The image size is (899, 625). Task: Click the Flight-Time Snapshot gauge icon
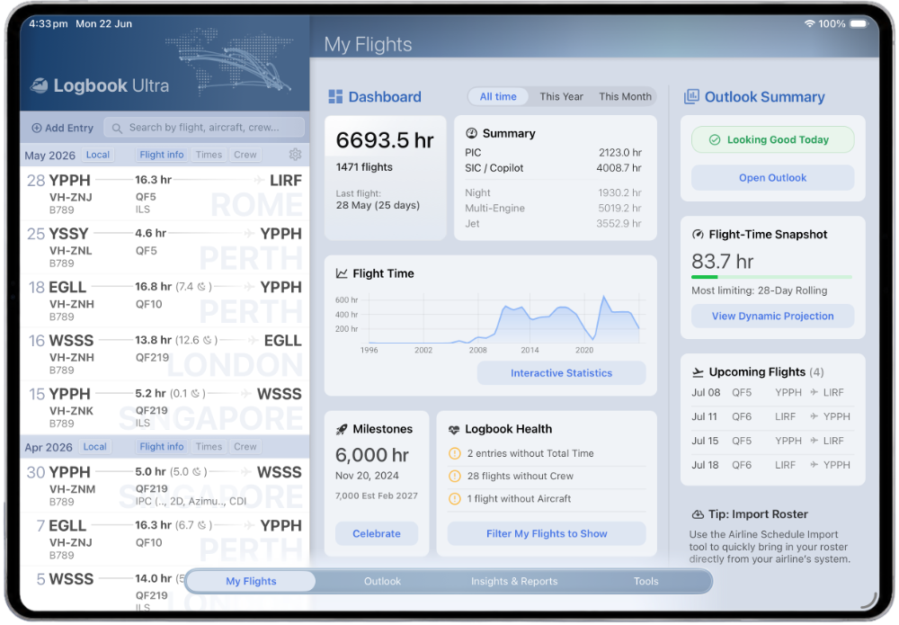click(x=698, y=234)
